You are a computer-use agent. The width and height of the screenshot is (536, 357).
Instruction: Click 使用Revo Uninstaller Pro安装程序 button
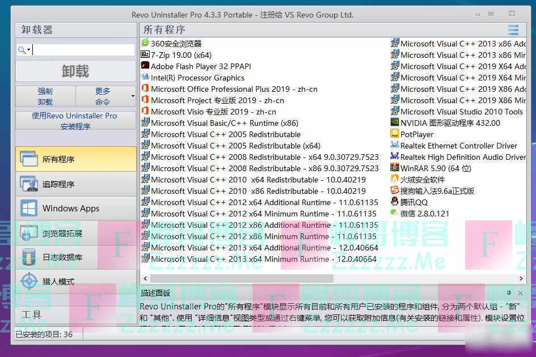click(75, 121)
